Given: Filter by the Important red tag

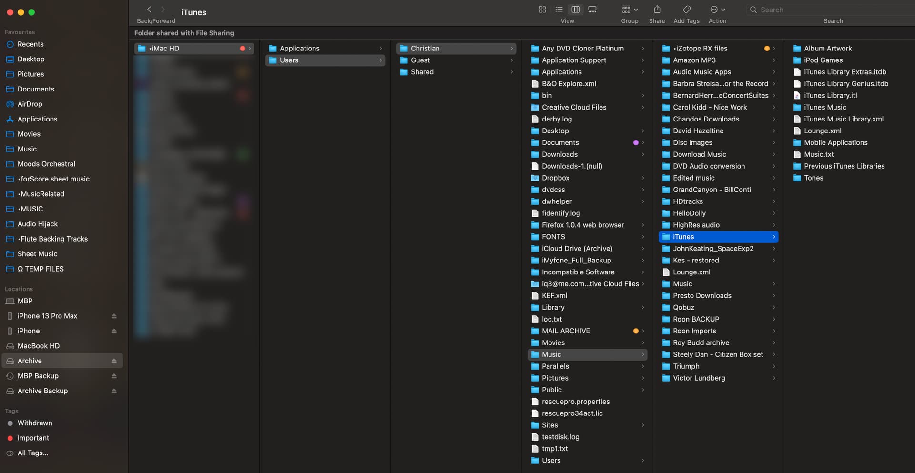Looking at the screenshot, I should (33, 438).
